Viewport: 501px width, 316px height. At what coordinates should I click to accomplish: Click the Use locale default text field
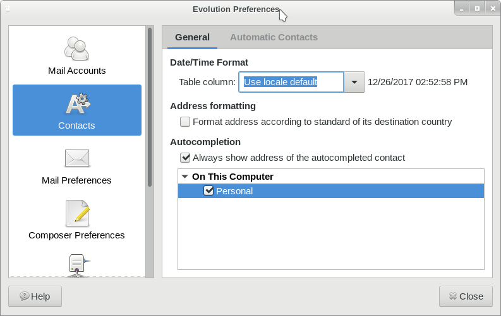tap(291, 82)
